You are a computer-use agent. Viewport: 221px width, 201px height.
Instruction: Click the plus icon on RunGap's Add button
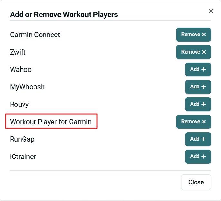(203, 139)
